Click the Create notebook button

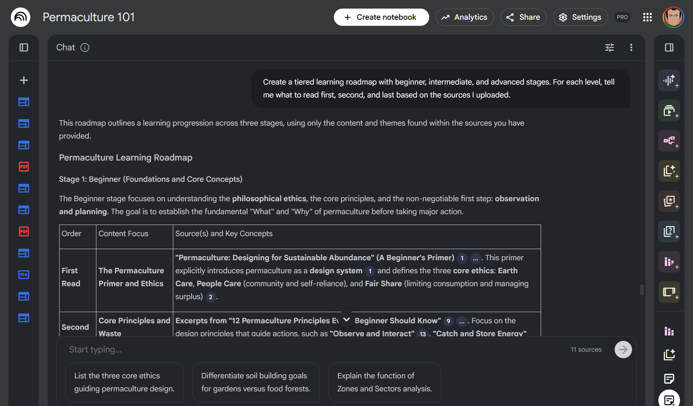(x=381, y=17)
